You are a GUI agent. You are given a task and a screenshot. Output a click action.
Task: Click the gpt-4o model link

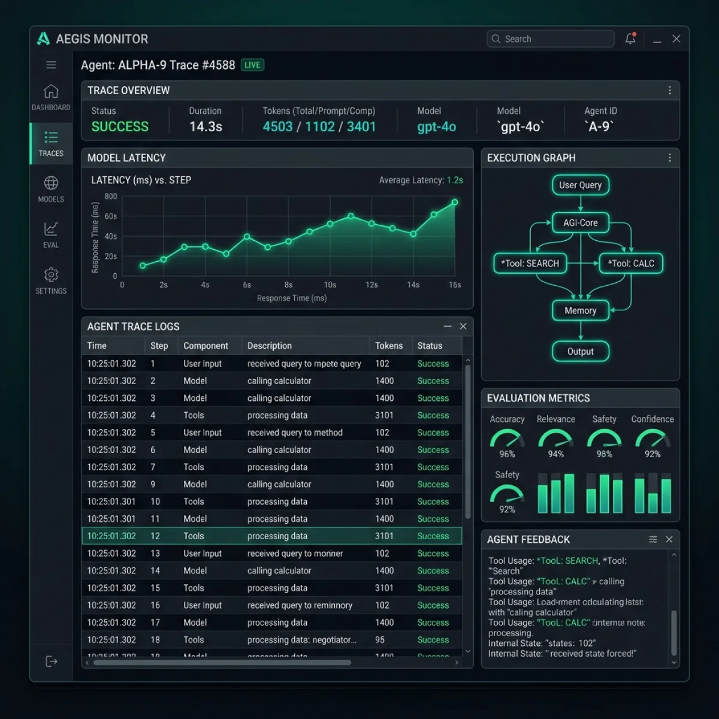pyautogui.click(x=437, y=126)
